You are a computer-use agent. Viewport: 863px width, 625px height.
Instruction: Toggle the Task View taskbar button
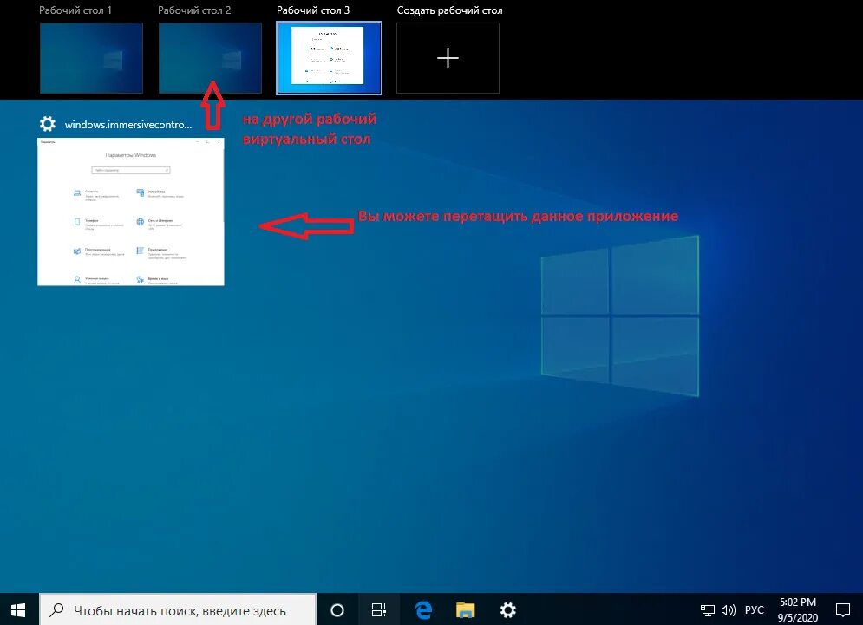coord(379,609)
